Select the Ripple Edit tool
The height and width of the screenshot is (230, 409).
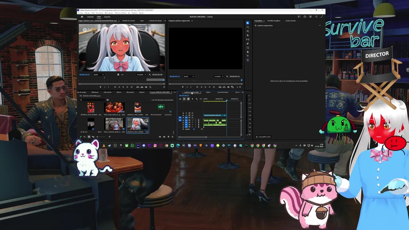pos(248,31)
